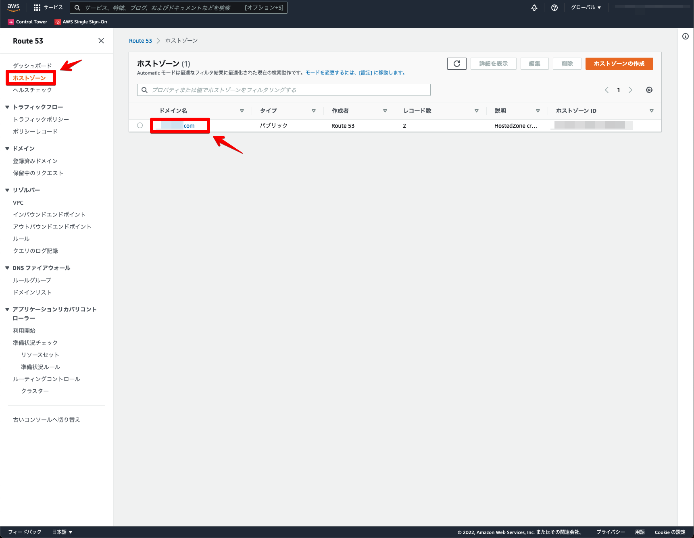Open the AWS home logo
Image resolution: width=694 pixels, height=538 pixels.
pyautogui.click(x=13, y=7)
